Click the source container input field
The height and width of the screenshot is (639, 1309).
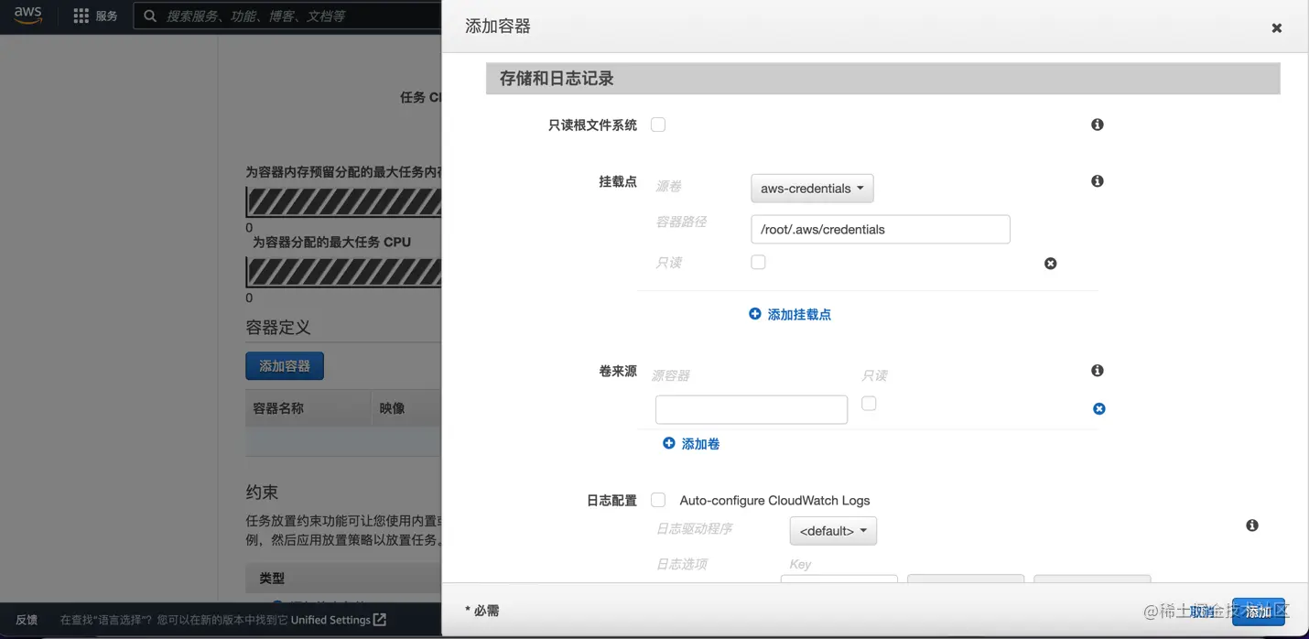(x=752, y=409)
